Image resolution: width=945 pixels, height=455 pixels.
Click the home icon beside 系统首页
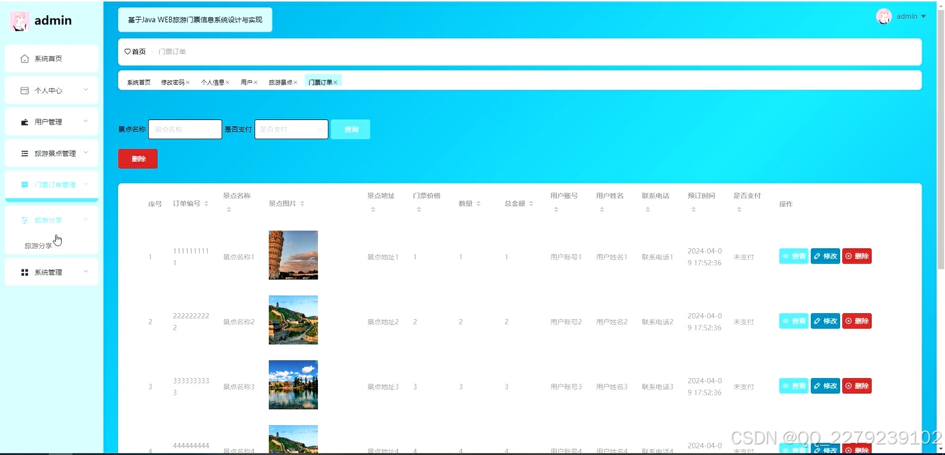(23, 58)
